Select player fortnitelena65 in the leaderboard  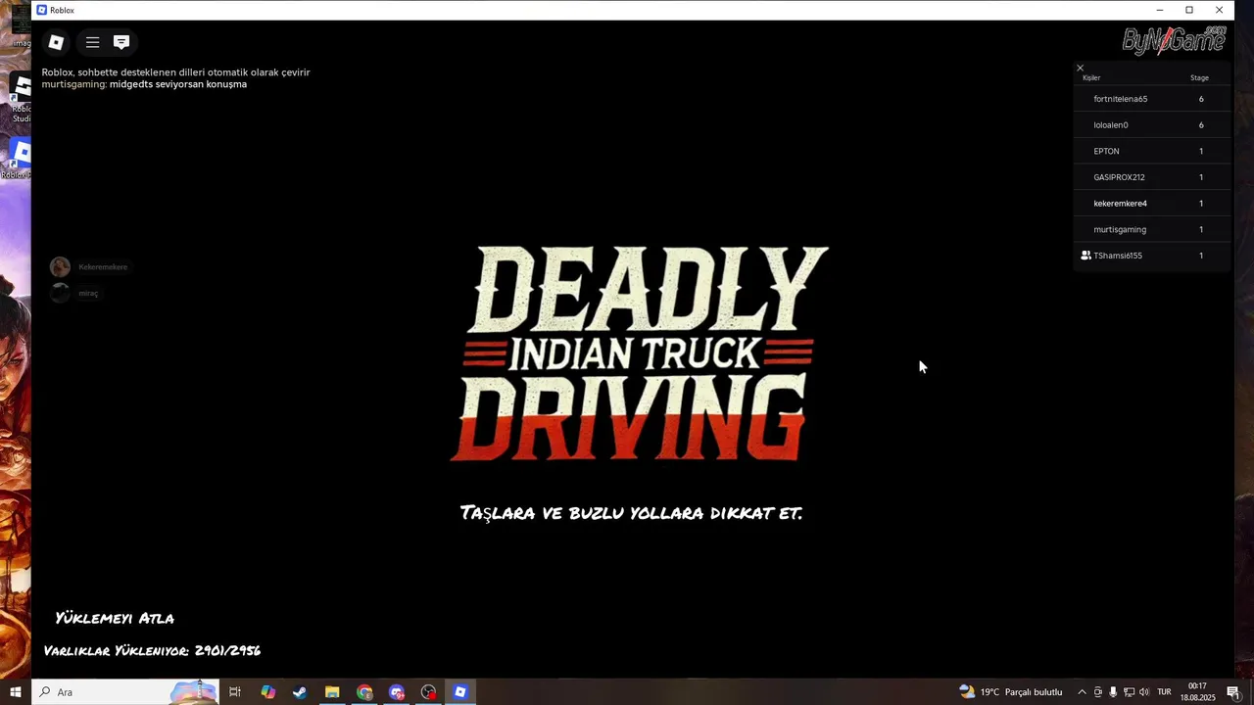[x=1152, y=99]
